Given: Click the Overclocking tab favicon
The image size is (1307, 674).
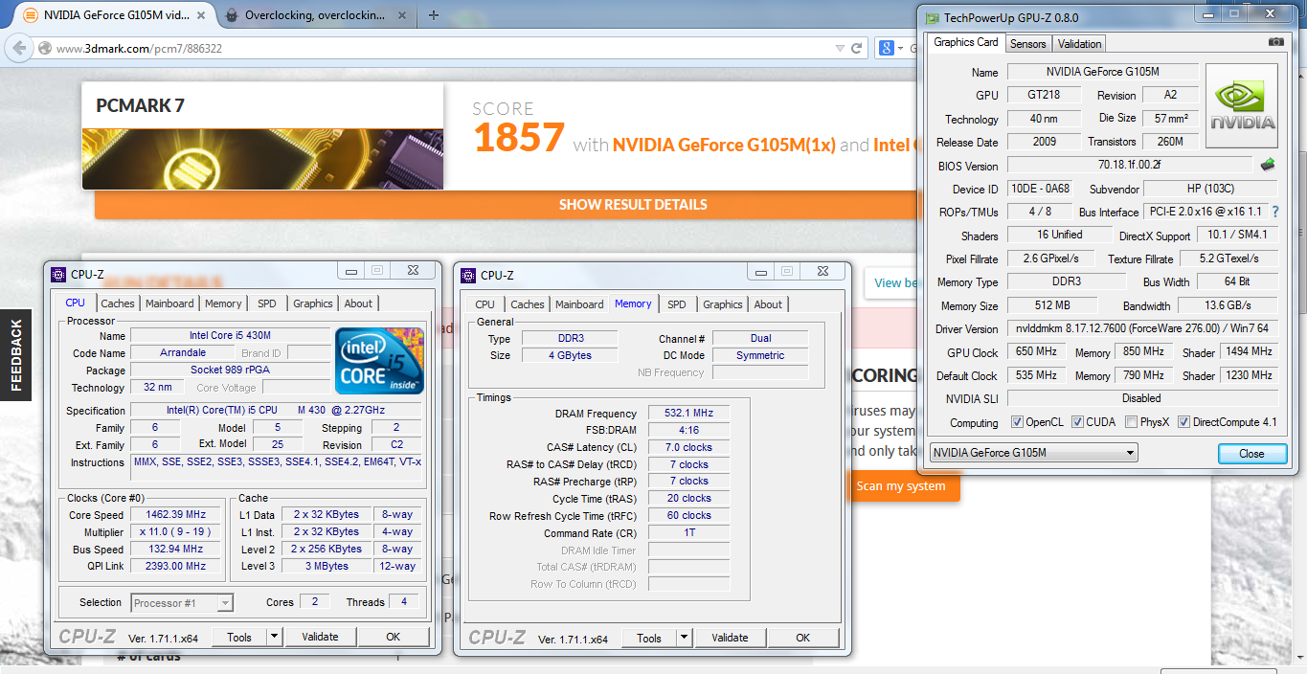Looking at the screenshot, I should [x=233, y=15].
